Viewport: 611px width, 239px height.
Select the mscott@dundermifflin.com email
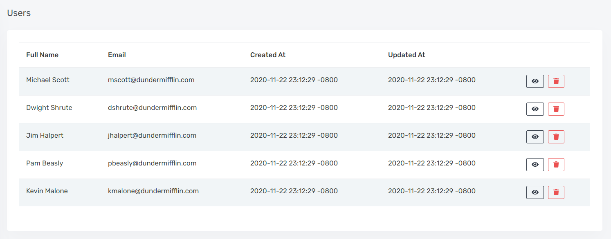click(x=151, y=80)
